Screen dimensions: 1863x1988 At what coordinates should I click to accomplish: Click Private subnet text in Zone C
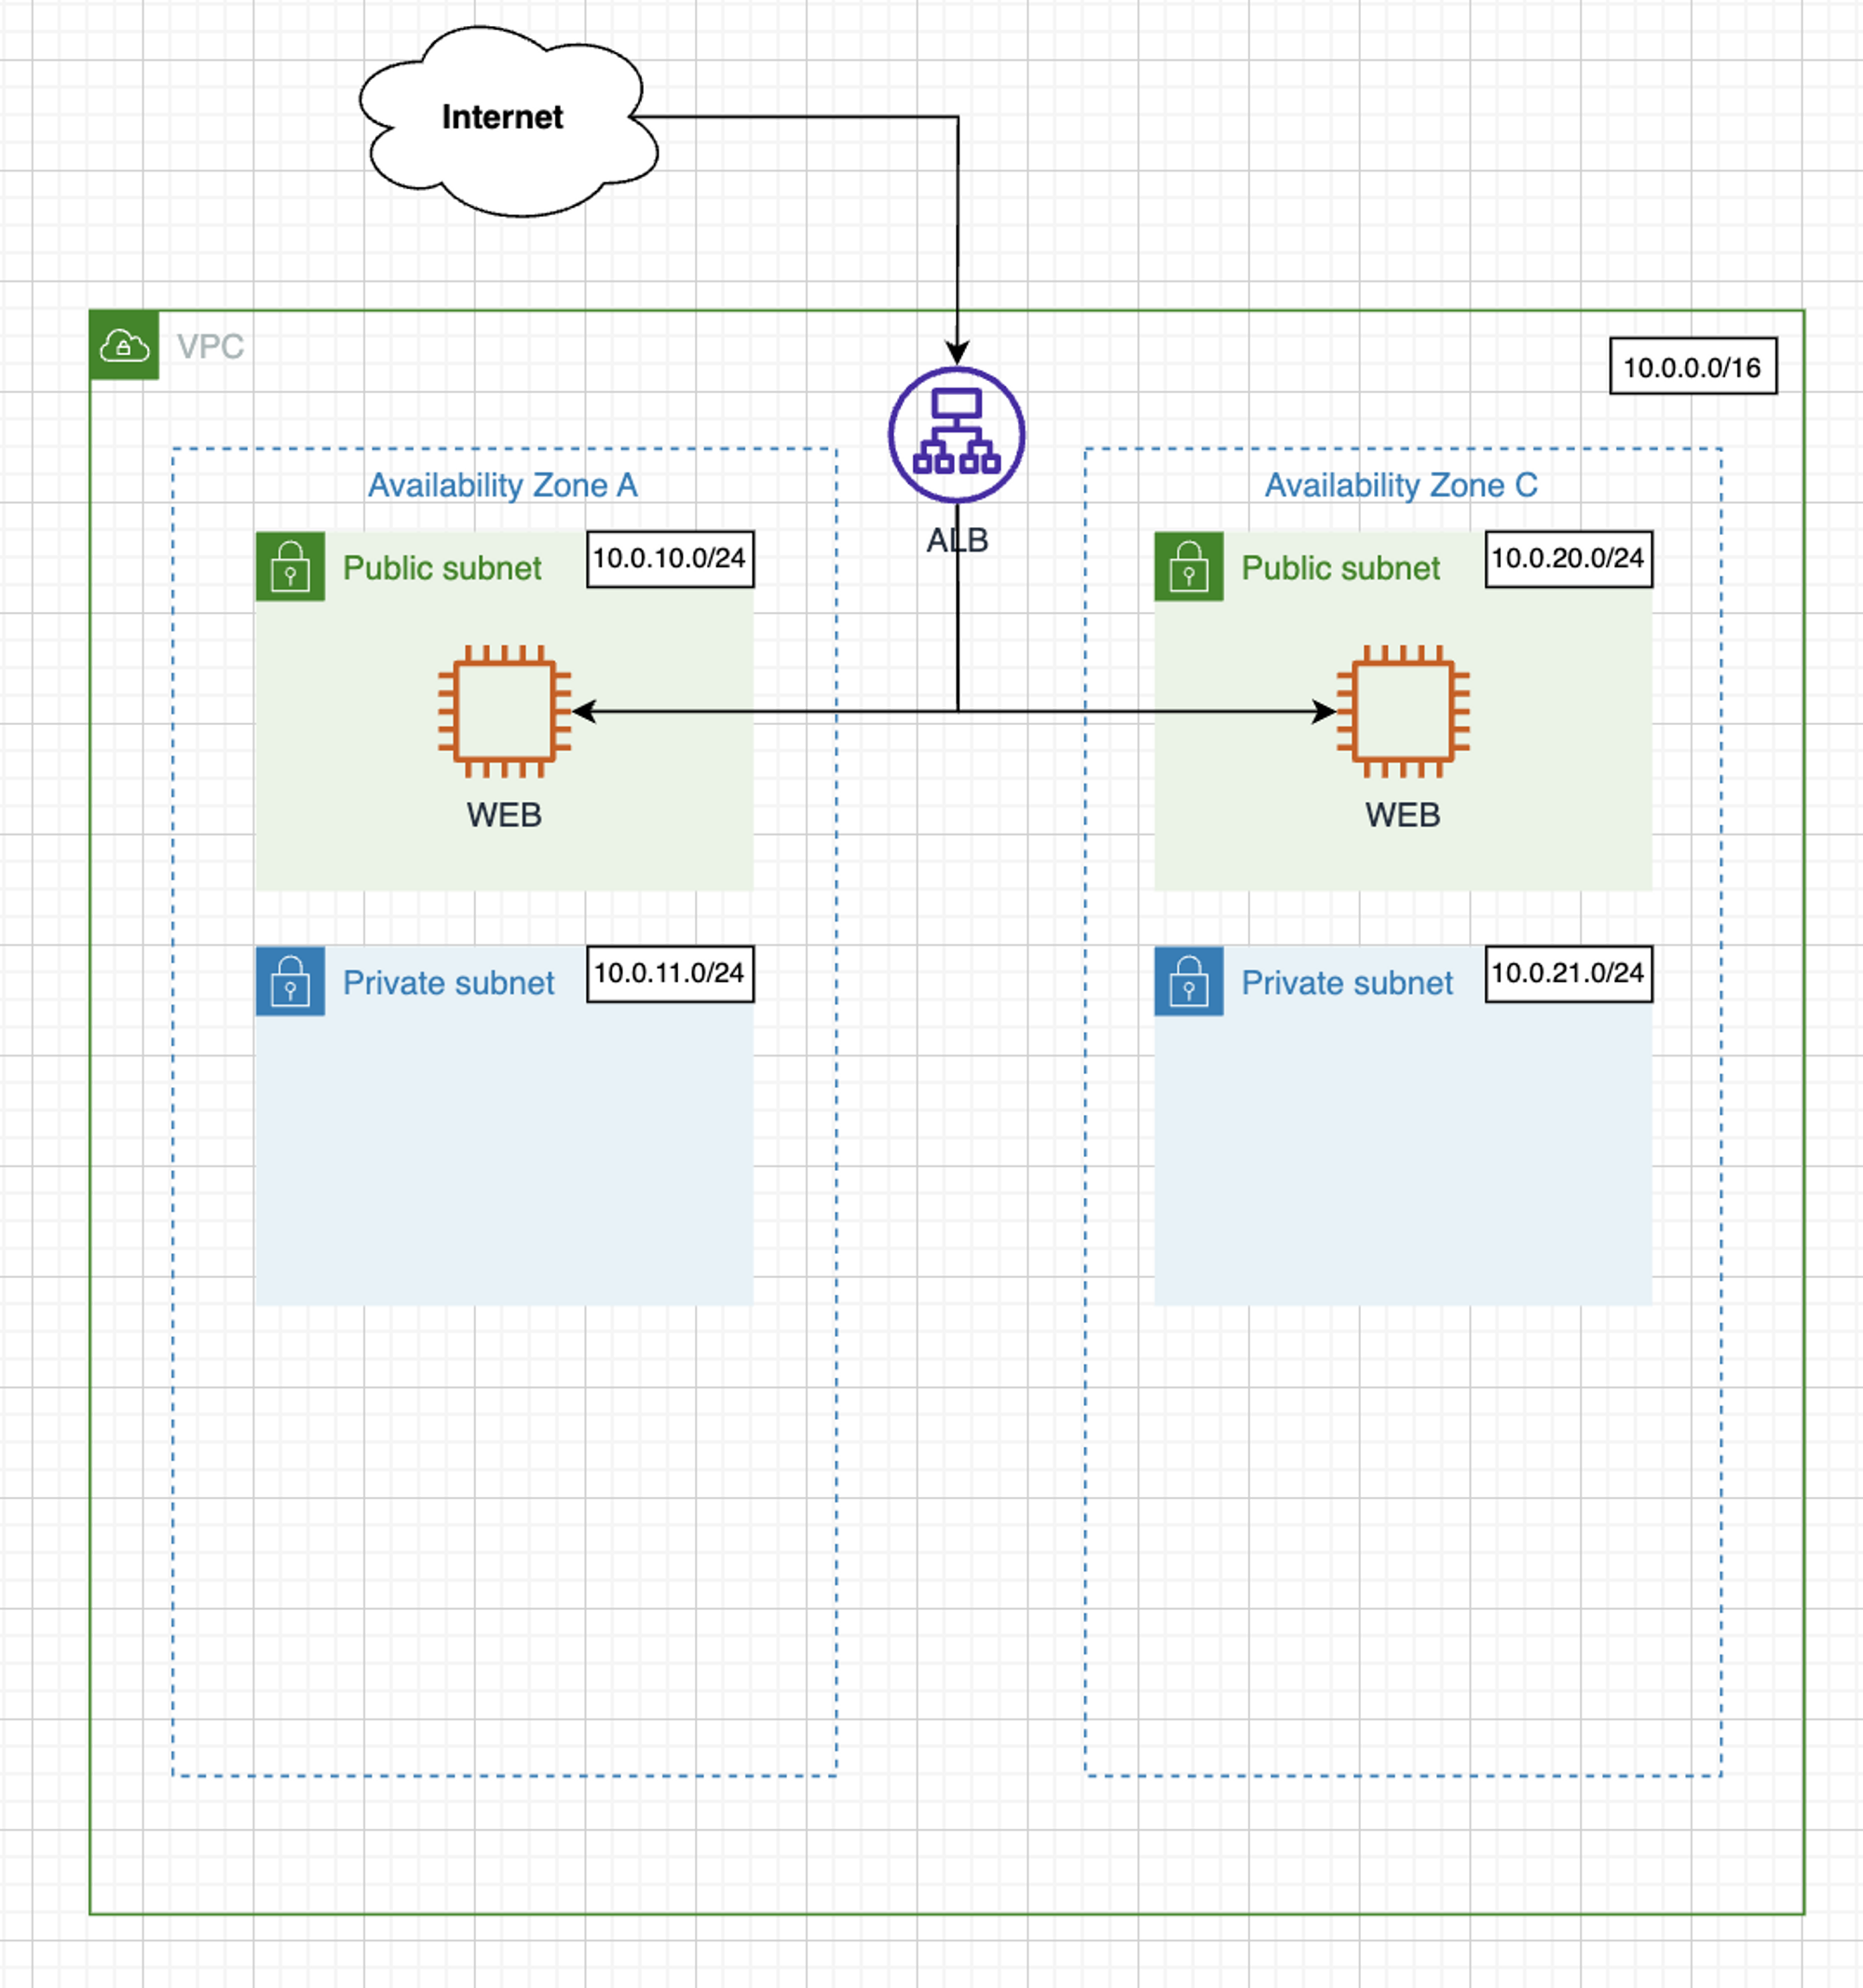pyautogui.click(x=1347, y=983)
